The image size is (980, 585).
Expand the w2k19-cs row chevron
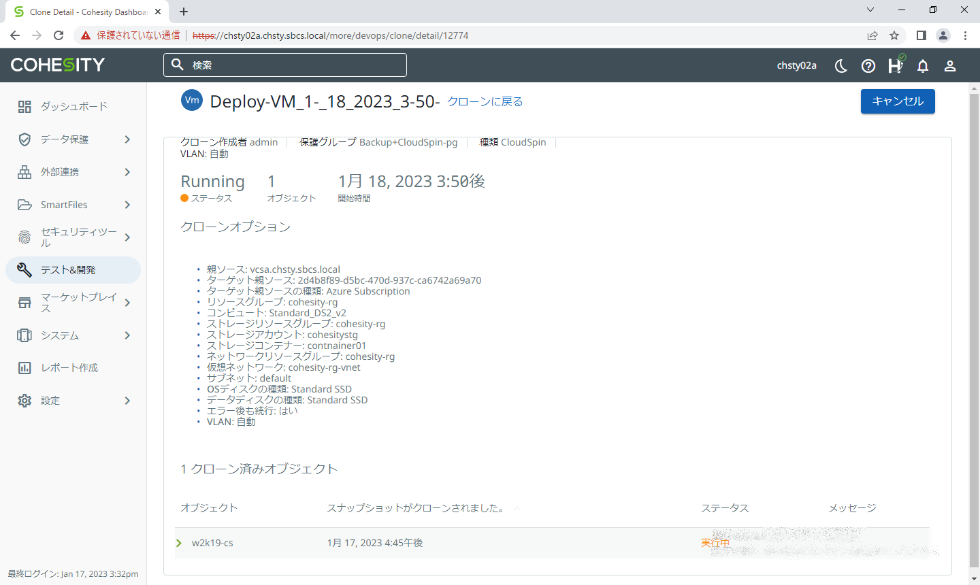coord(179,543)
